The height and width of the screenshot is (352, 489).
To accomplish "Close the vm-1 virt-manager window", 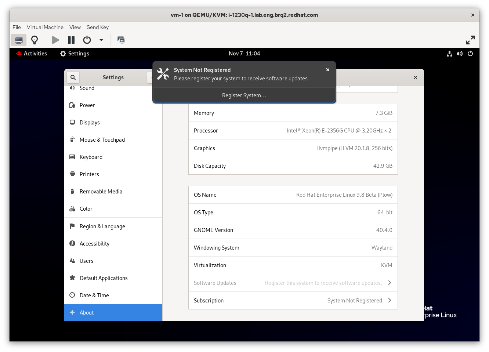I will point(473,15).
